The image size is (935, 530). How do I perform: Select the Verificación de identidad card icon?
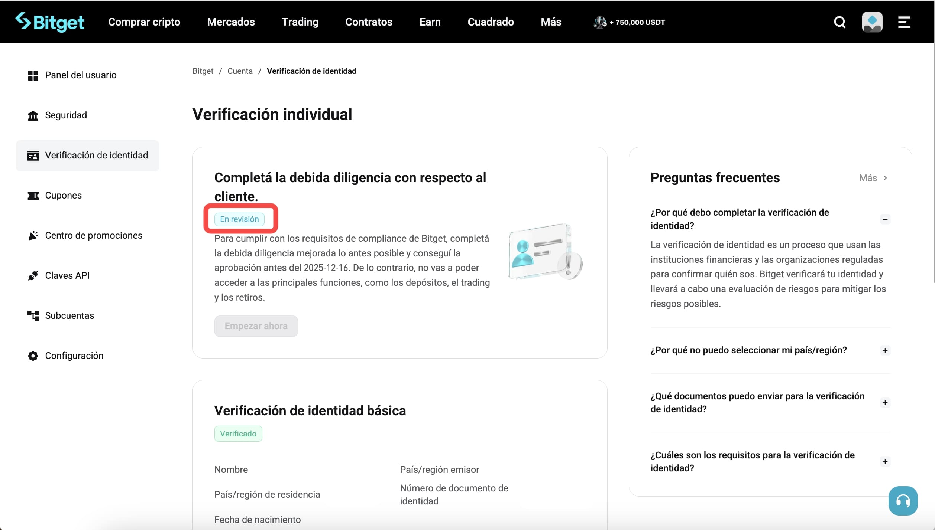(33, 156)
